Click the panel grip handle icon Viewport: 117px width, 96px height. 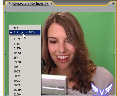(7, 3)
